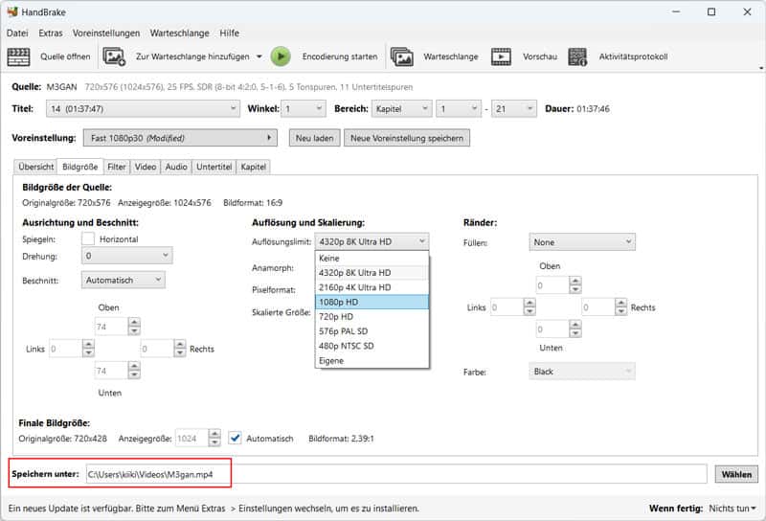Open the end chapter dropdown showing 21

[x=514, y=108]
